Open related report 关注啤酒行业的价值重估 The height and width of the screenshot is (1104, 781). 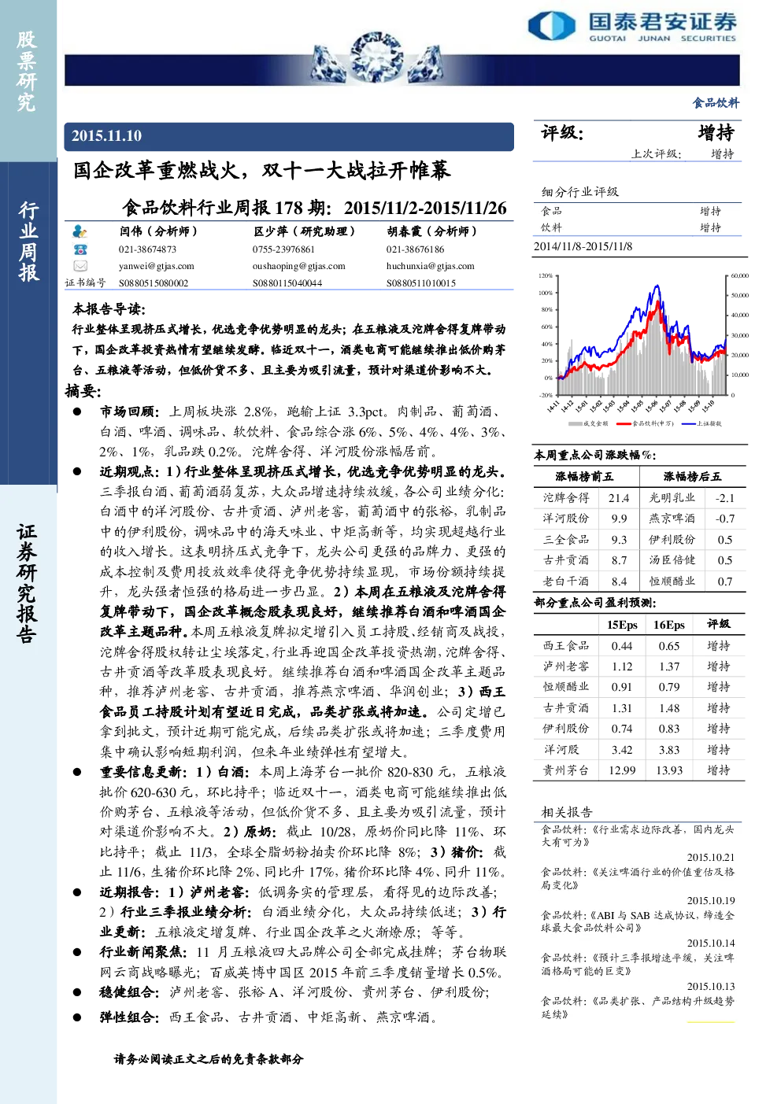[638, 878]
